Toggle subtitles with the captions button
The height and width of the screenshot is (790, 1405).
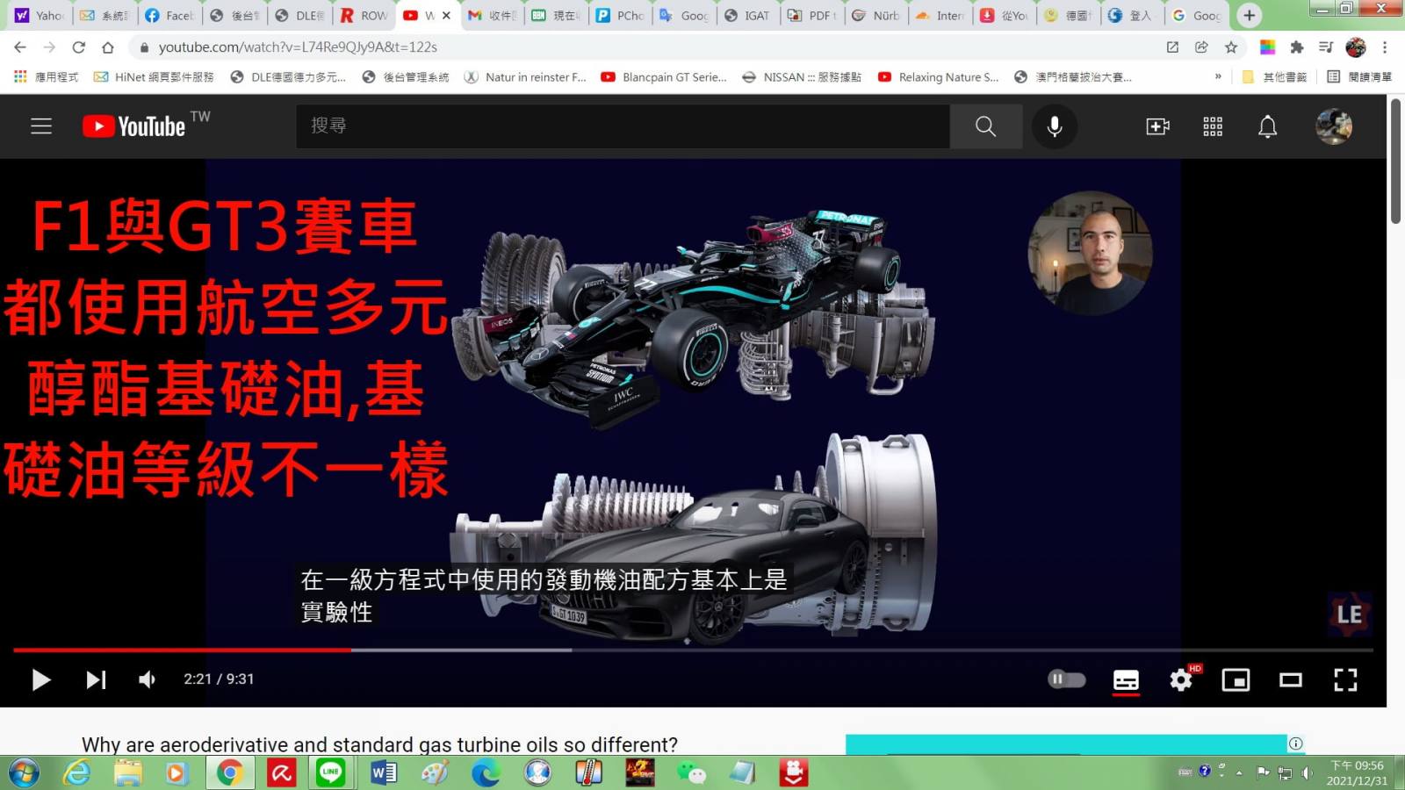[1126, 680]
